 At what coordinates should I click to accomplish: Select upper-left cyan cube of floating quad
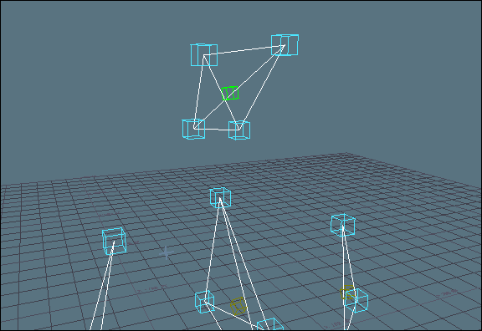[x=204, y=55]
